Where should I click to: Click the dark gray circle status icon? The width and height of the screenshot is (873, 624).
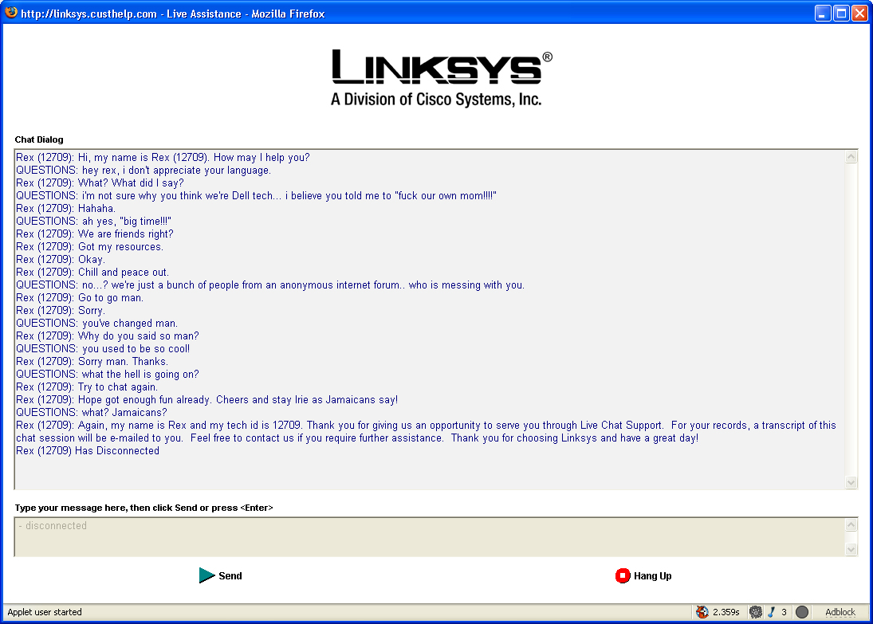click(802, 612)
